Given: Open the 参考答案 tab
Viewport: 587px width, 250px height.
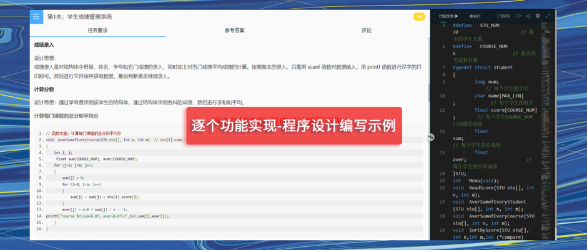Looking at the screenshot, I should coord(235,31).
